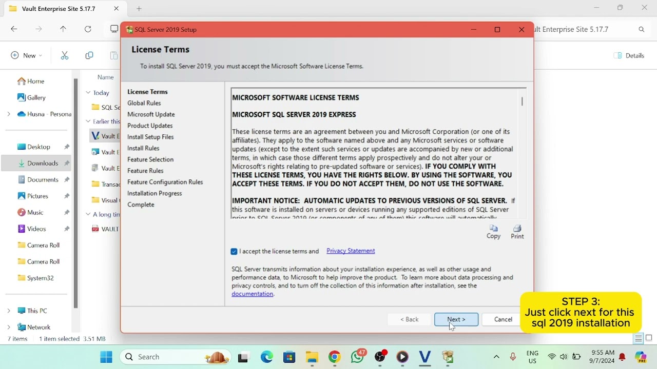This screenshot has height=369, width=657.
Task: Collapse the 'Earlier this week' file group
Action: tap(88, 121)
